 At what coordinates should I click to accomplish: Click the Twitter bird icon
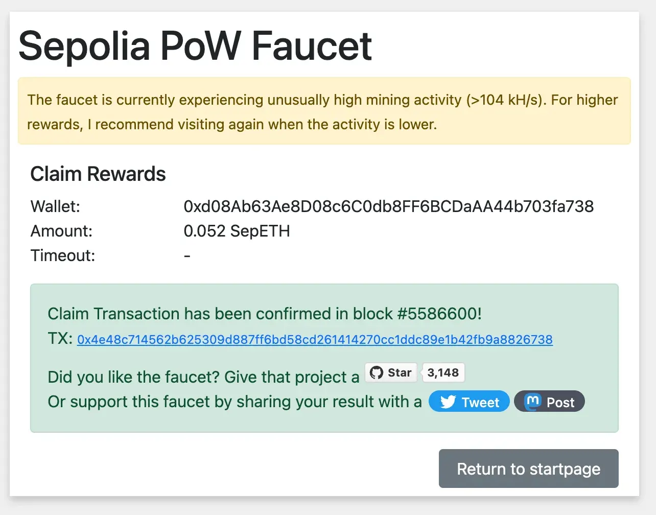pyautogui.click(x=448, y=402)
